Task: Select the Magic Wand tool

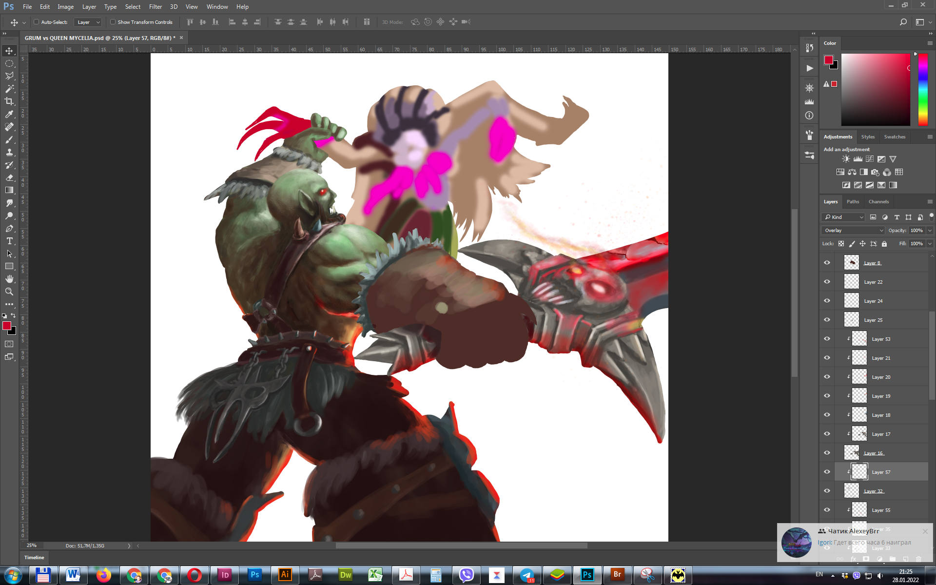Action: coord(9,89)
